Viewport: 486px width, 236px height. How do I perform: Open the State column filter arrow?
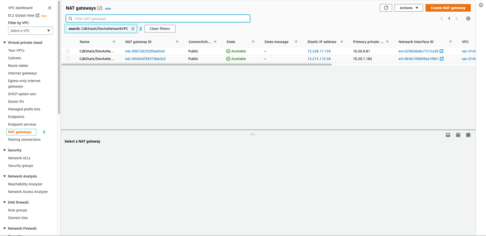coord(253,42)
